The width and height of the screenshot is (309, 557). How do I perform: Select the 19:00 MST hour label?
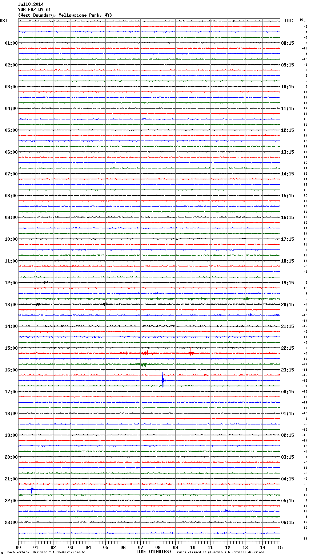pyautogui.click(x=11, y=435)
